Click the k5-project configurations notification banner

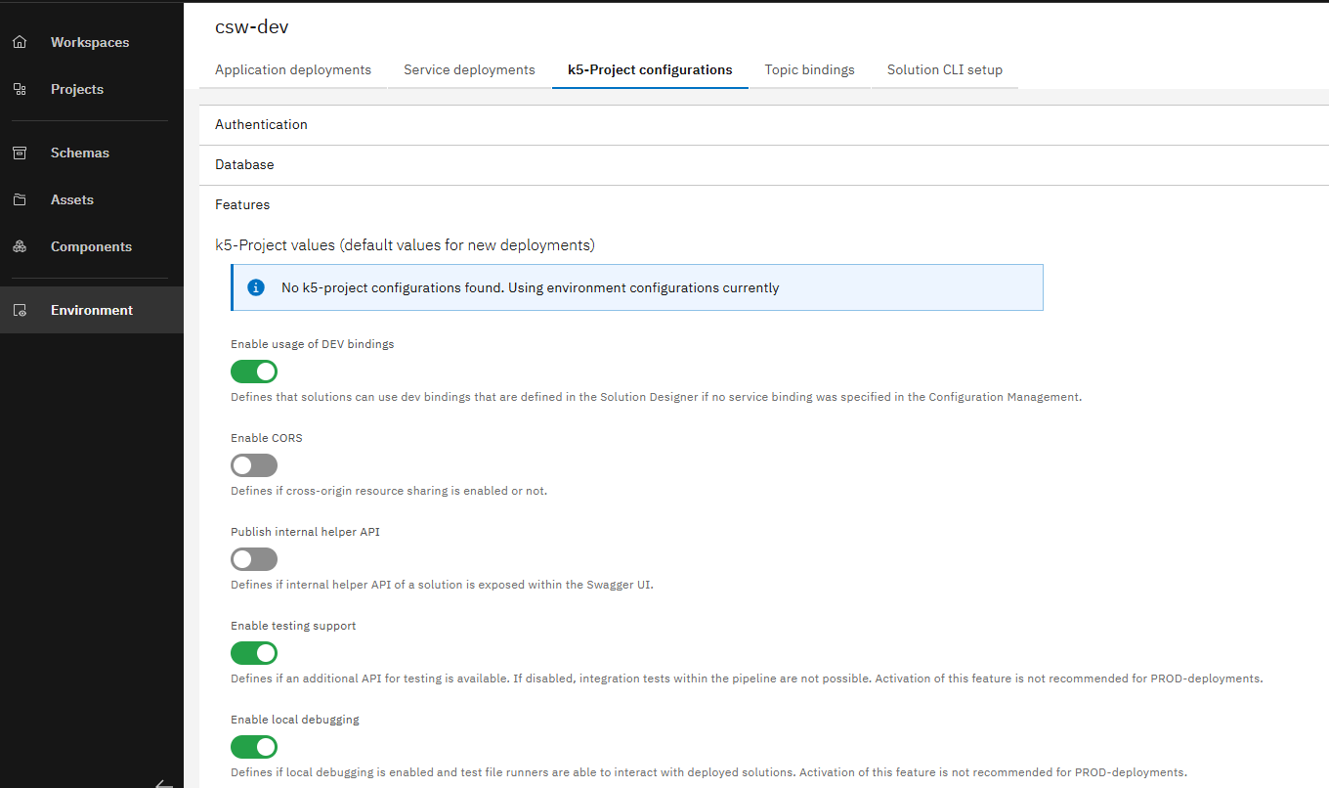tap(636, 286)
